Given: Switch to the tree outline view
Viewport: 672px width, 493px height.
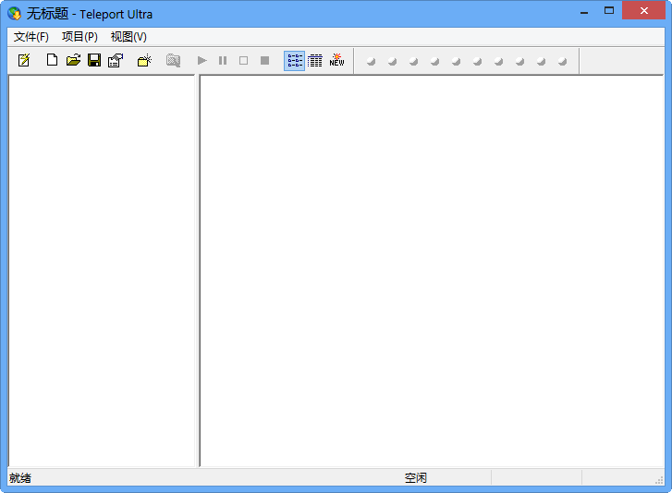Looking at the screenshot, I should (295, 61).
